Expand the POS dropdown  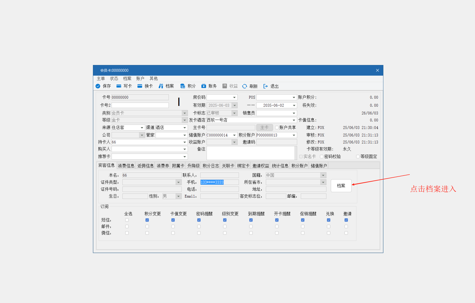(294, 97)
